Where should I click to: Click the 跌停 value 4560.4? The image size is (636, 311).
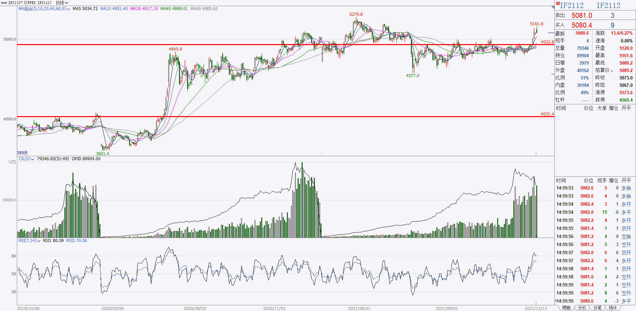[x=626, y=100]
